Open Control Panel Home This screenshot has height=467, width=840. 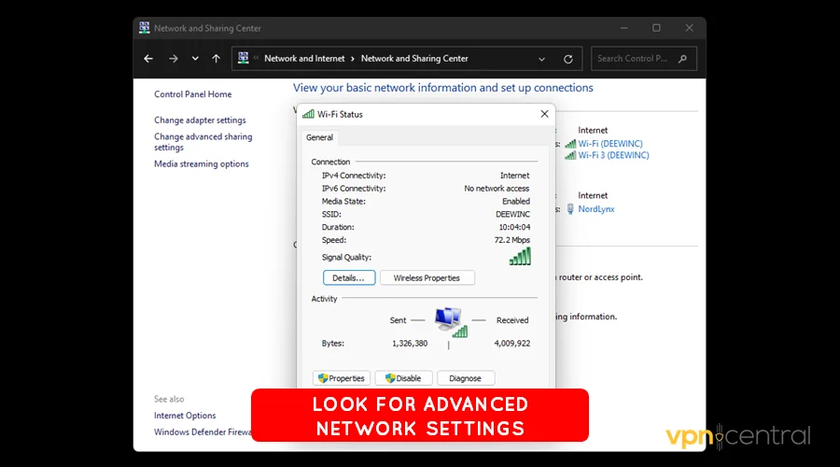point(193,94)
